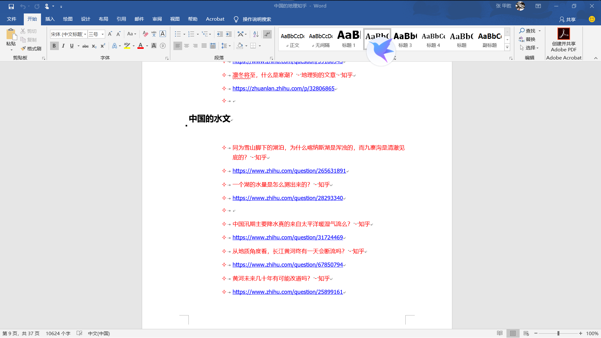Switch to Web Layout view icon
This screenshot has width=601, height=338.
(526, 333)
